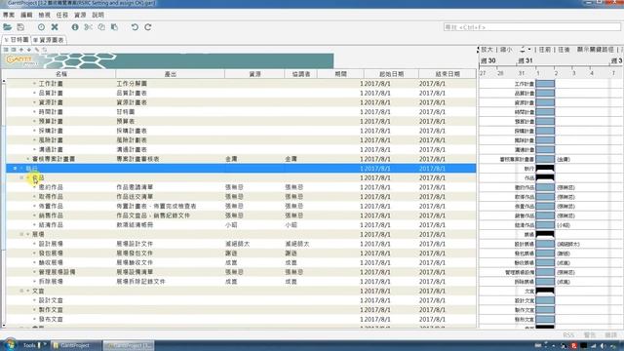The image size is (624, 351).
Task: Click the unindent task icon
Action: pyautogui.click(x=6, y=50)
